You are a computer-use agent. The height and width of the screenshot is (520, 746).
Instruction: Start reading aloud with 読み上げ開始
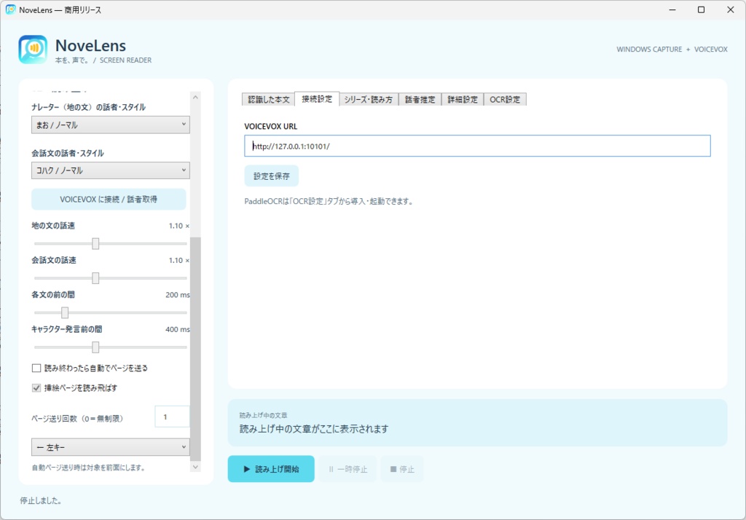tap(271, 469)
